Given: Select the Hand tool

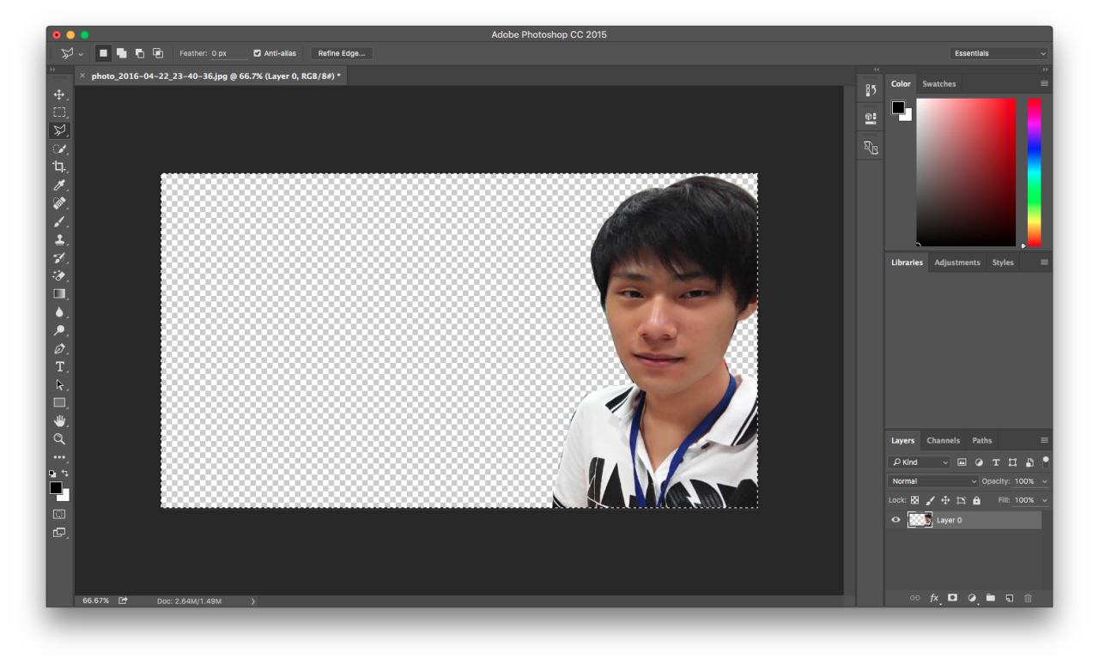Looking at the screenshot, I should point(59,420).
